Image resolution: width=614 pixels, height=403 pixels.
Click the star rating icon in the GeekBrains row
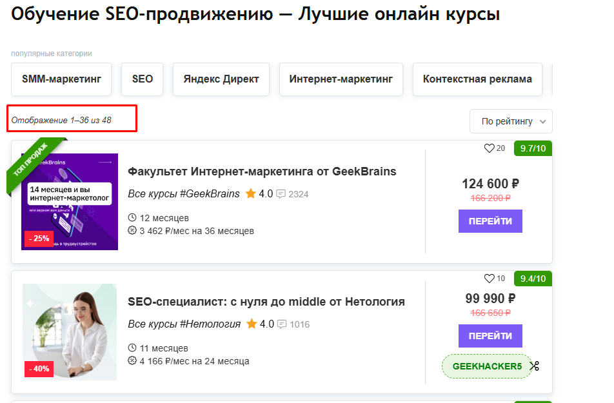pyautogui.click(x=251, y=193)
